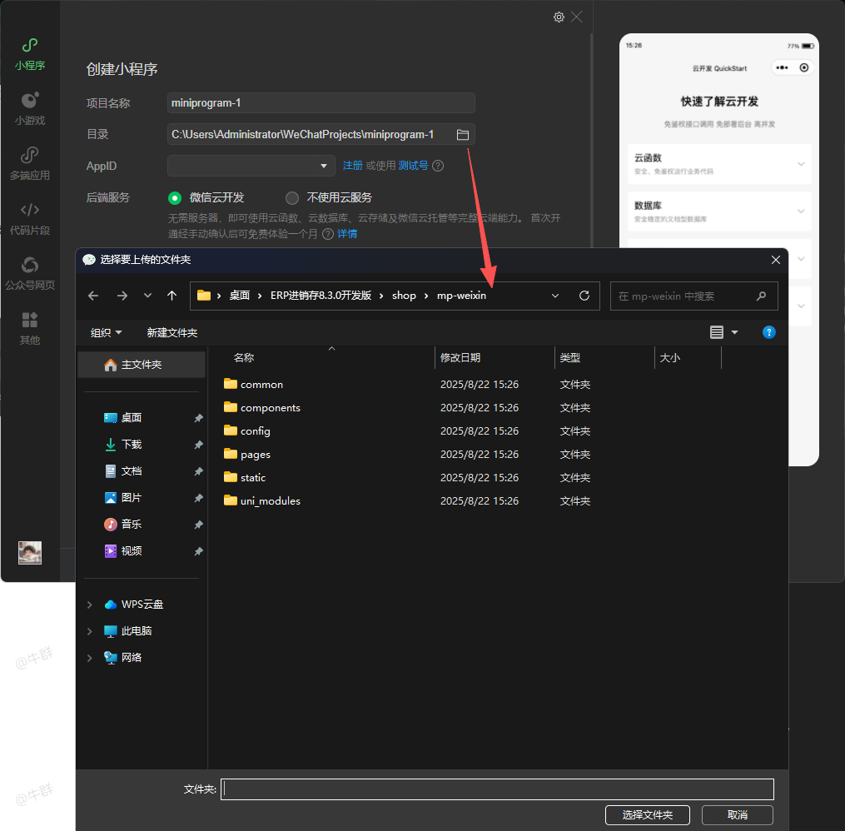Click the user avatar in sidebar
Viewport: 845px width, 831px height.
(30, 552)
